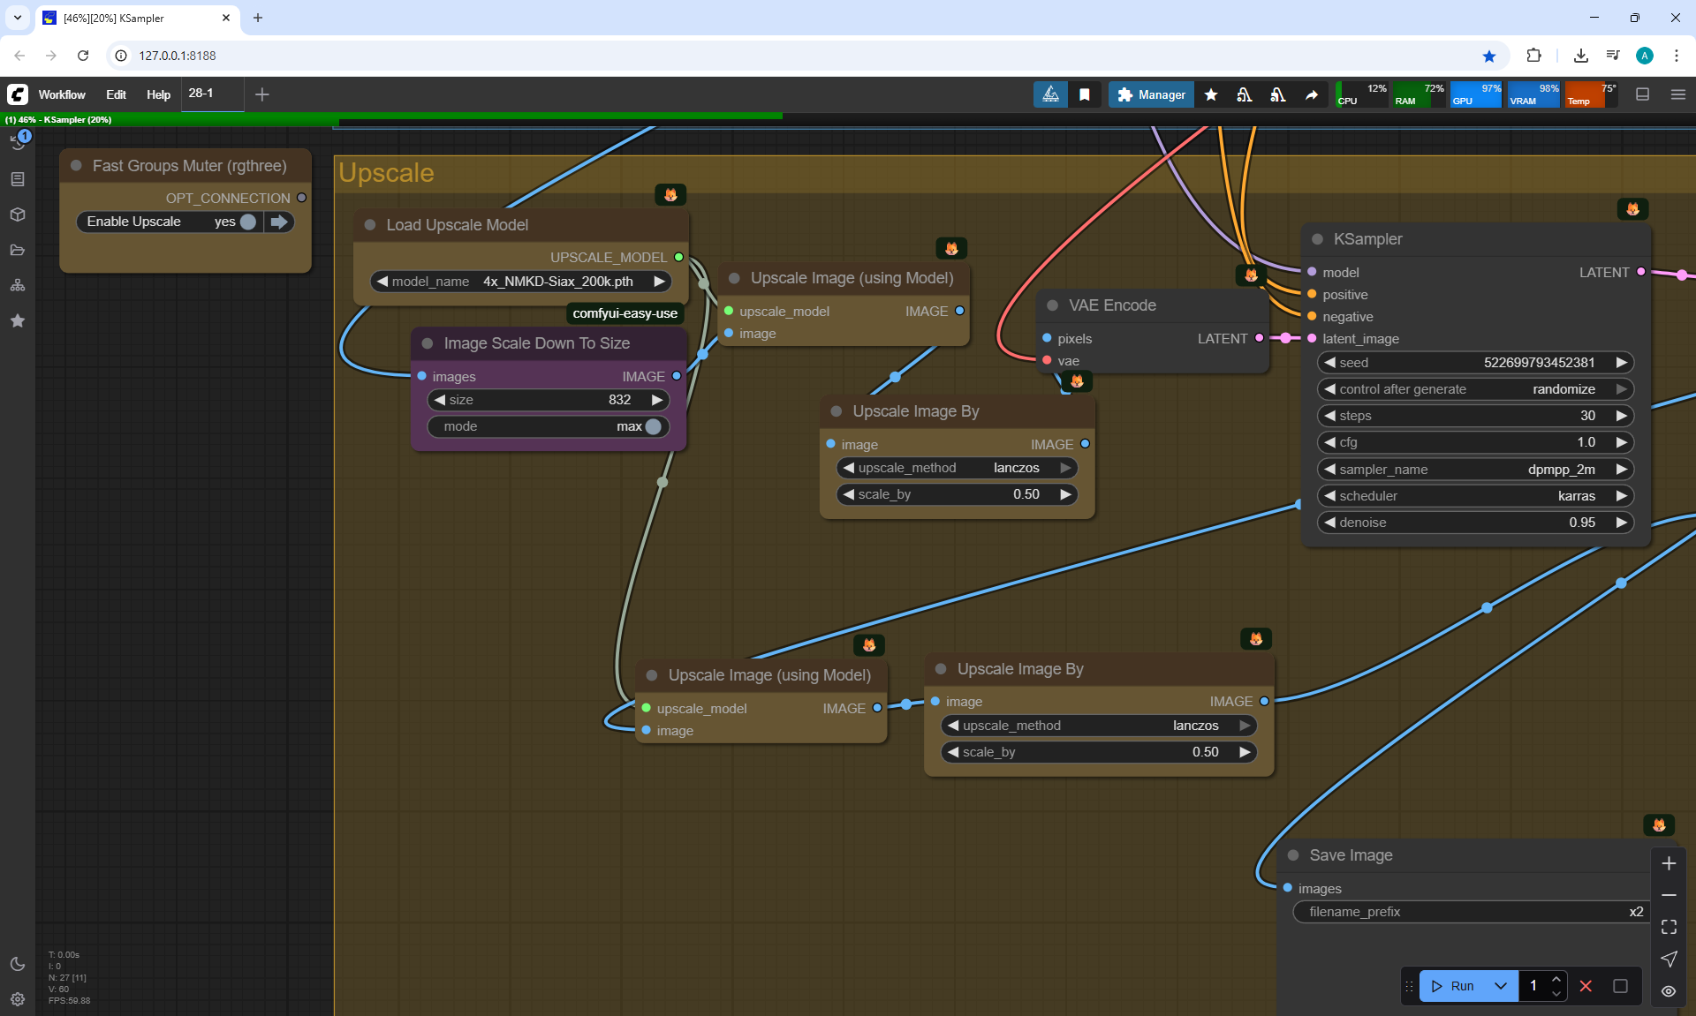Open the Edit menu
This screenshot has width=1696, height=1016.
coord(116,94)
